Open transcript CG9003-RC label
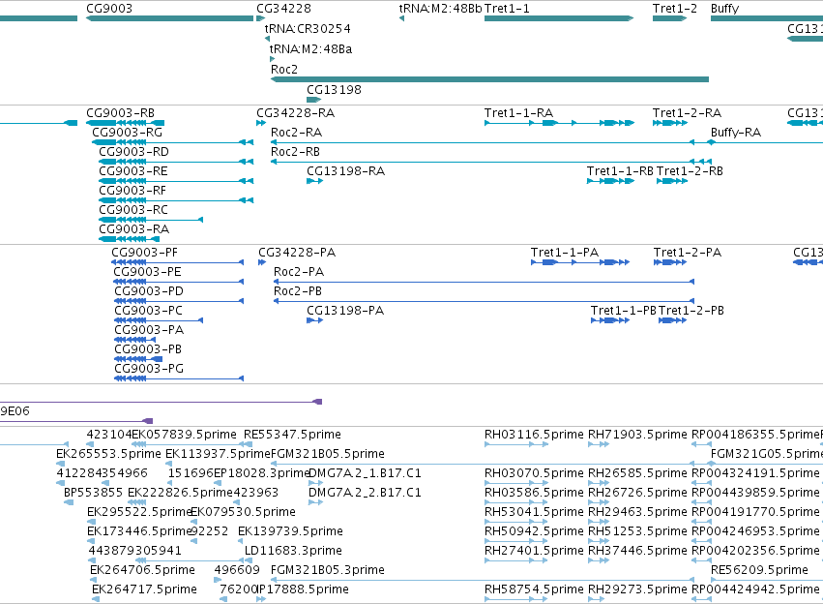The height and width of the screenshot is (604, 823). (x=133, y=210)
